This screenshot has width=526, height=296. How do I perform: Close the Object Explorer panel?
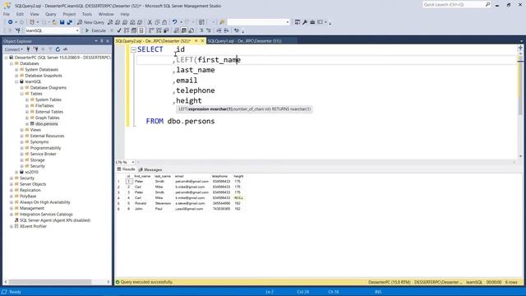point(108,41)
